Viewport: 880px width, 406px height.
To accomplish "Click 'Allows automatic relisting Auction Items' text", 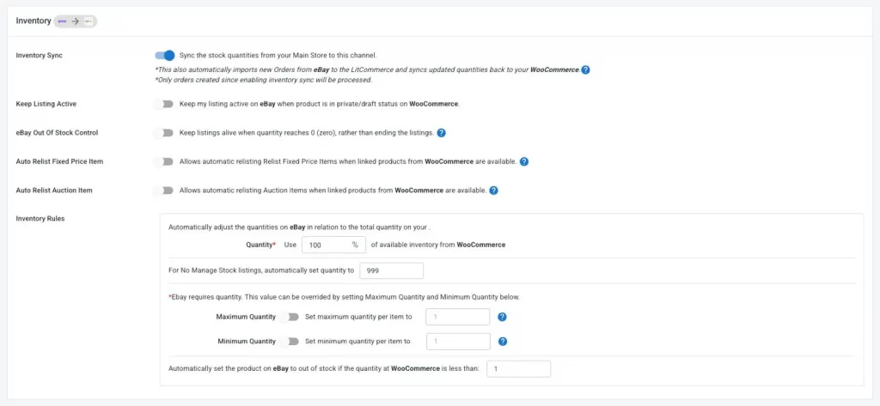I will coord(333,190).
